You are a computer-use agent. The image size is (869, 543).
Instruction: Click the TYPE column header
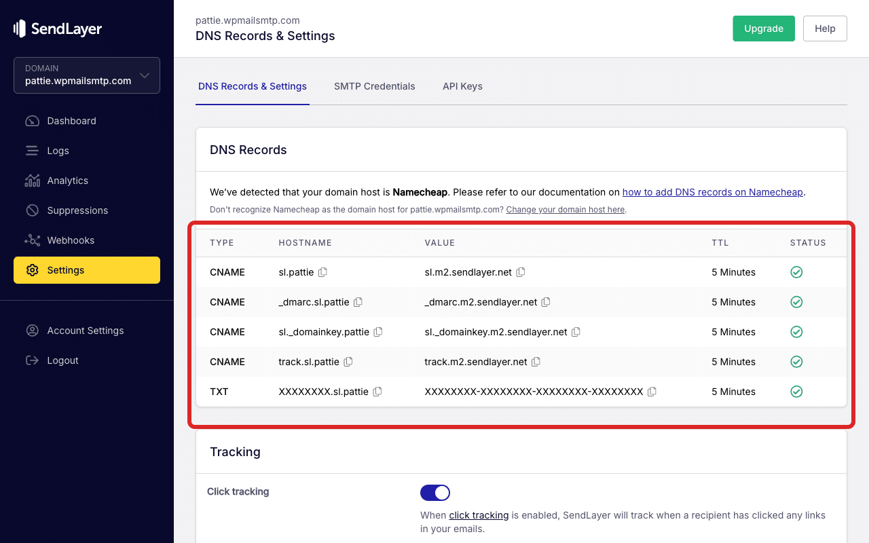[221, 243]
